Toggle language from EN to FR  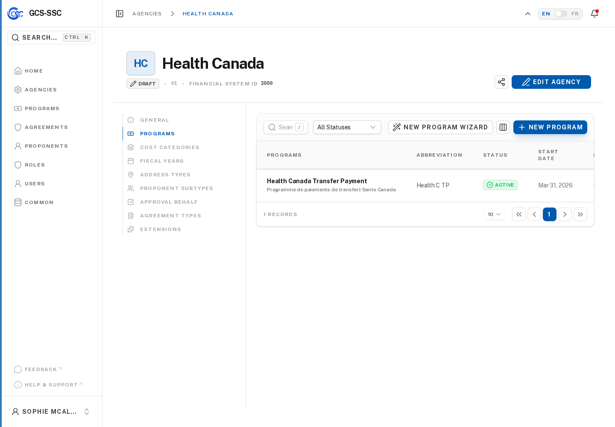(561, 14)
